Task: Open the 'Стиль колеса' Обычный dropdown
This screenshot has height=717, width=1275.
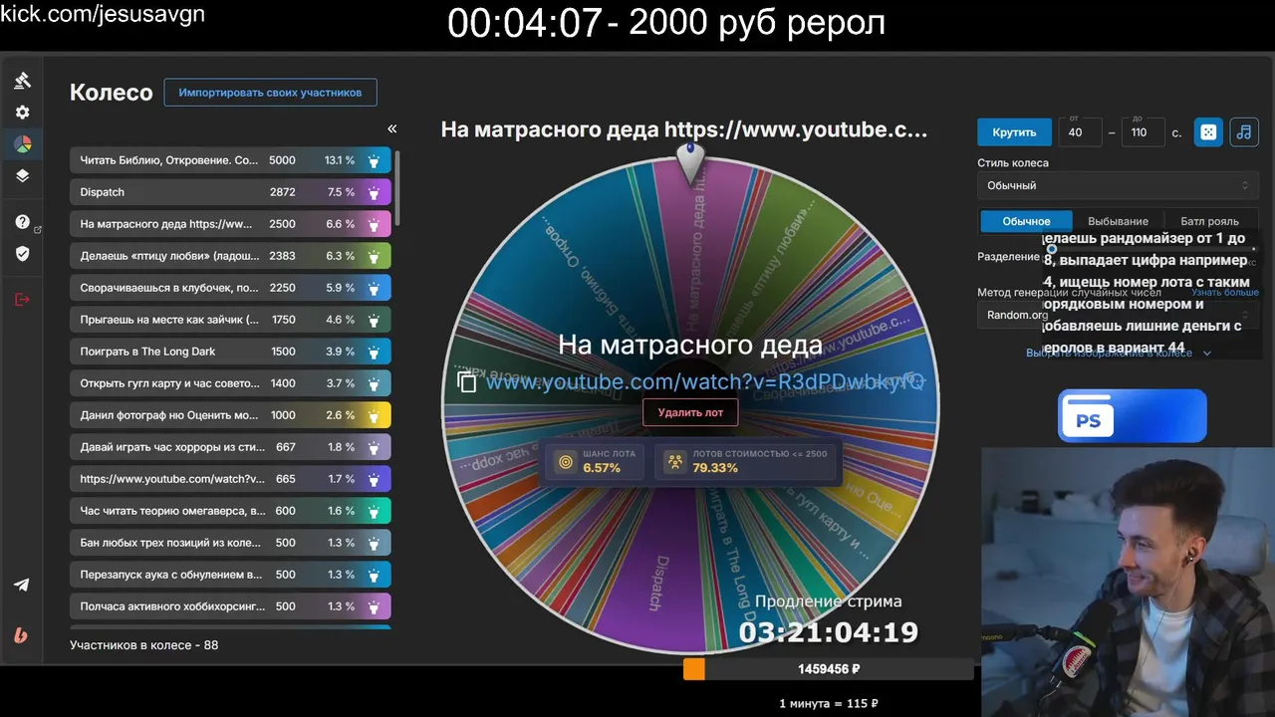Action: point(1118,185)
